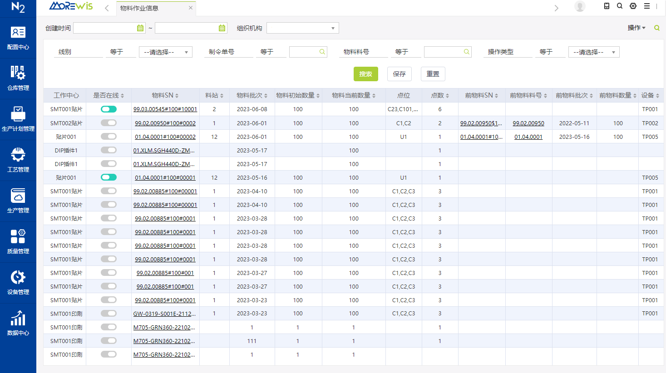Open the 线别 请选择 dropdown
The height and width of the screenshot is (373, 666).
(x=165, y=52)
